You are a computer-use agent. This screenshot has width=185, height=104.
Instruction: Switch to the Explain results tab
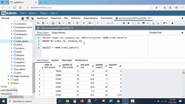pyautogui.click(x=55, y=60)
